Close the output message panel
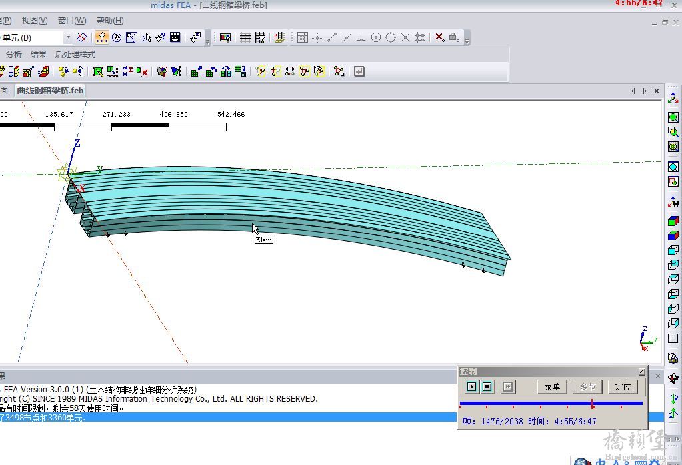This screenshot has height=465, width=682. tap(657, 376)
